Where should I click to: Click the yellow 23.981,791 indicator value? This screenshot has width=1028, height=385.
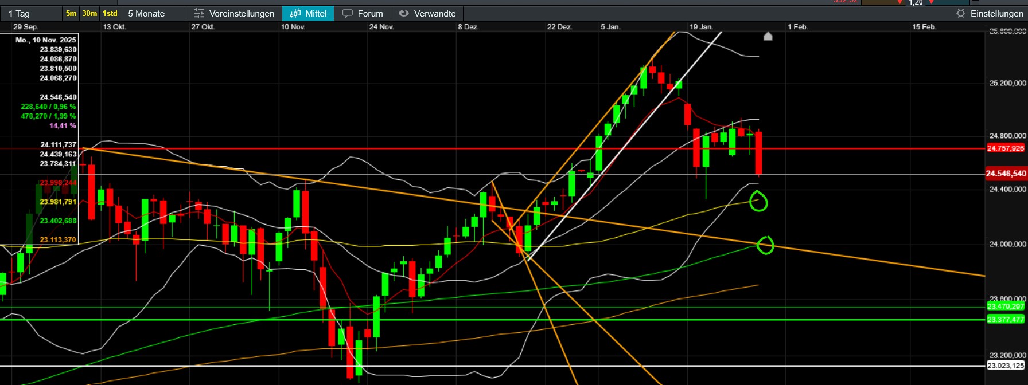click(x=58, y=202)
